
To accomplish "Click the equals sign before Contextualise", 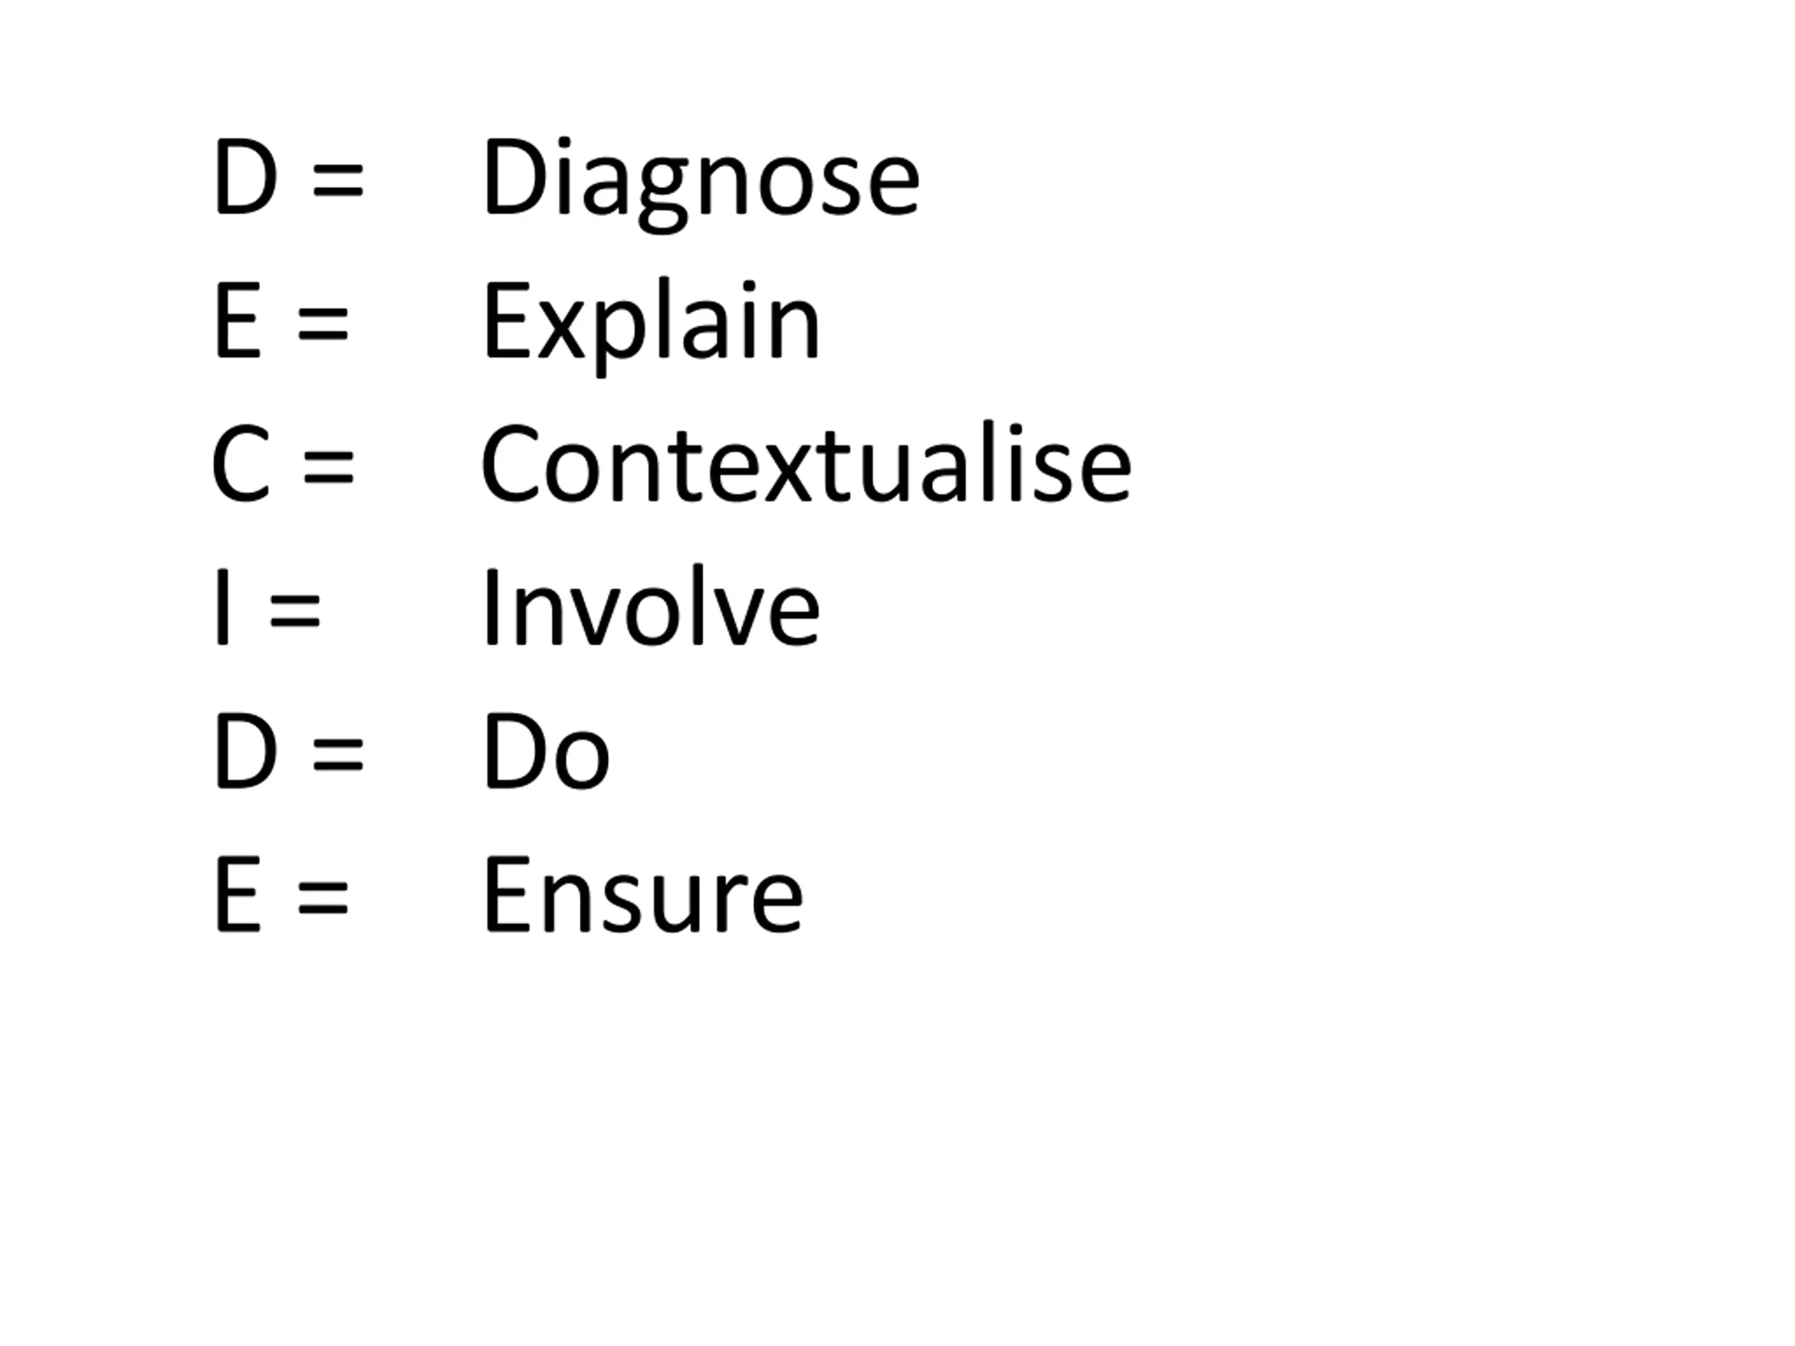I will click(329, 468).
